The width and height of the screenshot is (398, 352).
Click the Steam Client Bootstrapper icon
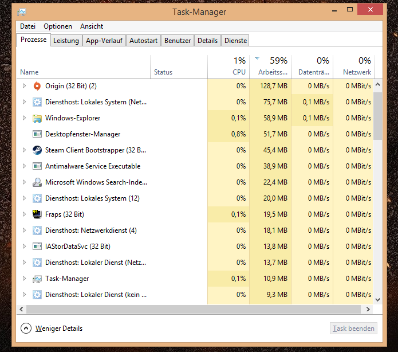37,150
